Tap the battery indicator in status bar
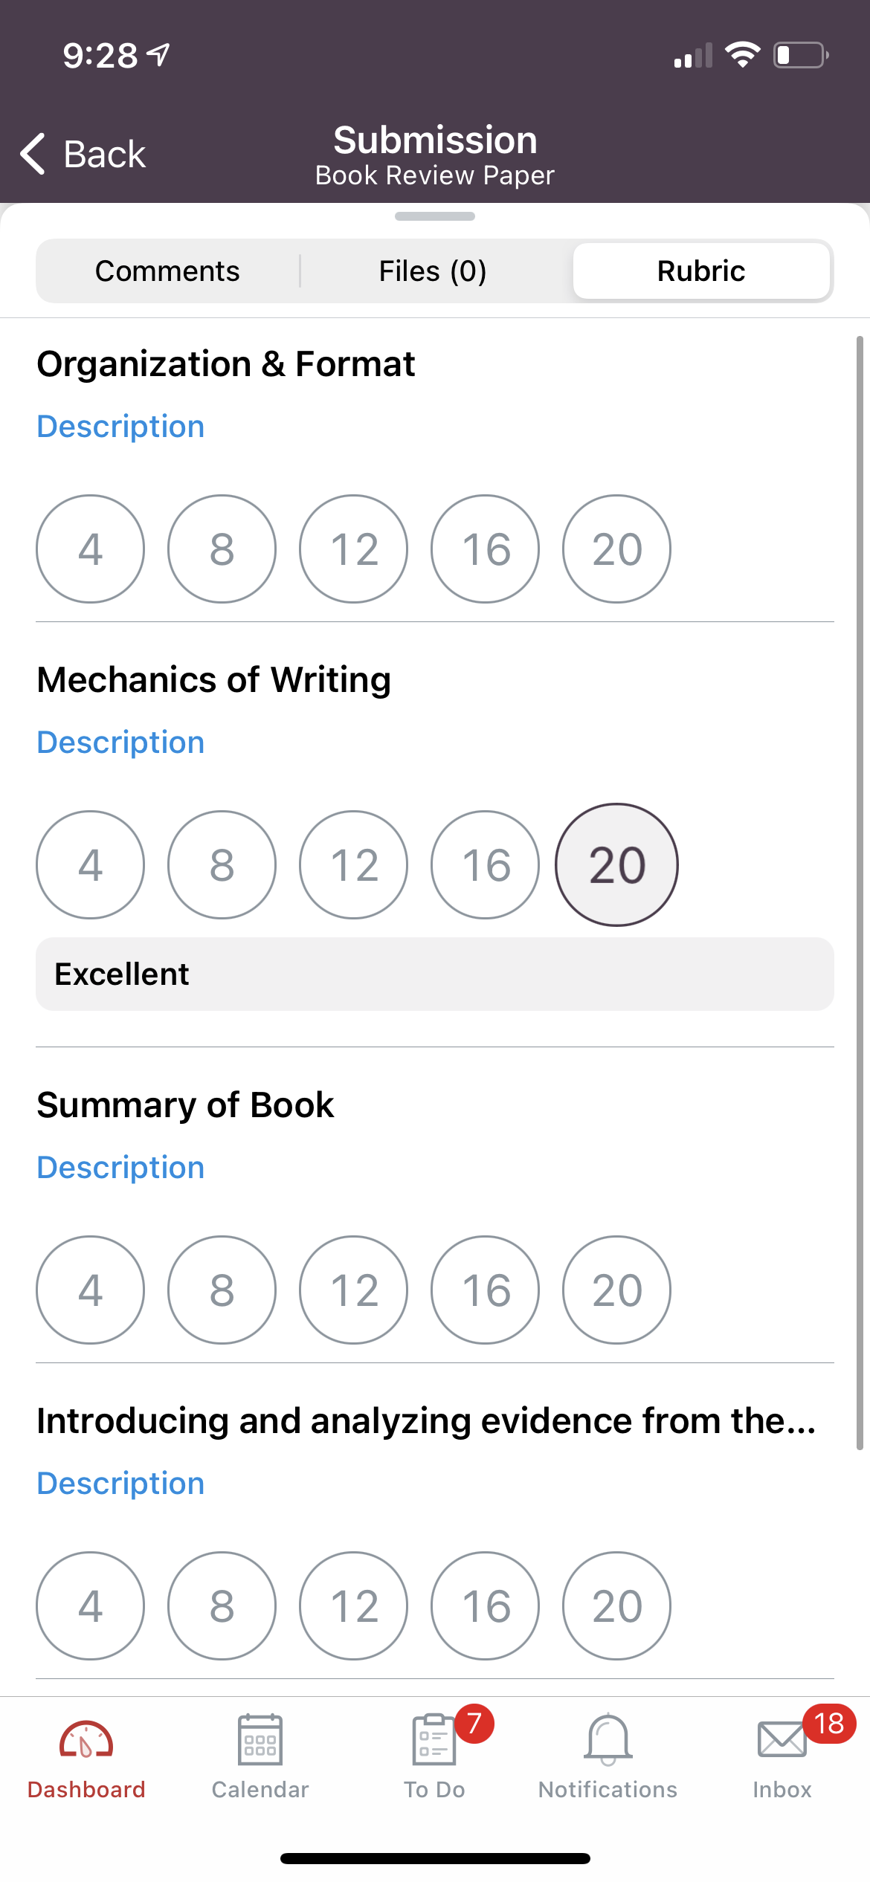The height and width of the screenshot is (1882, 870). (801, 56)
